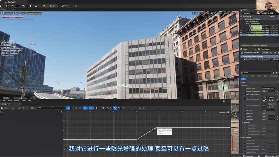The image size is (279, 157).
Task: Collapse the Advanced exposure section
Action: tap(243, 122)
